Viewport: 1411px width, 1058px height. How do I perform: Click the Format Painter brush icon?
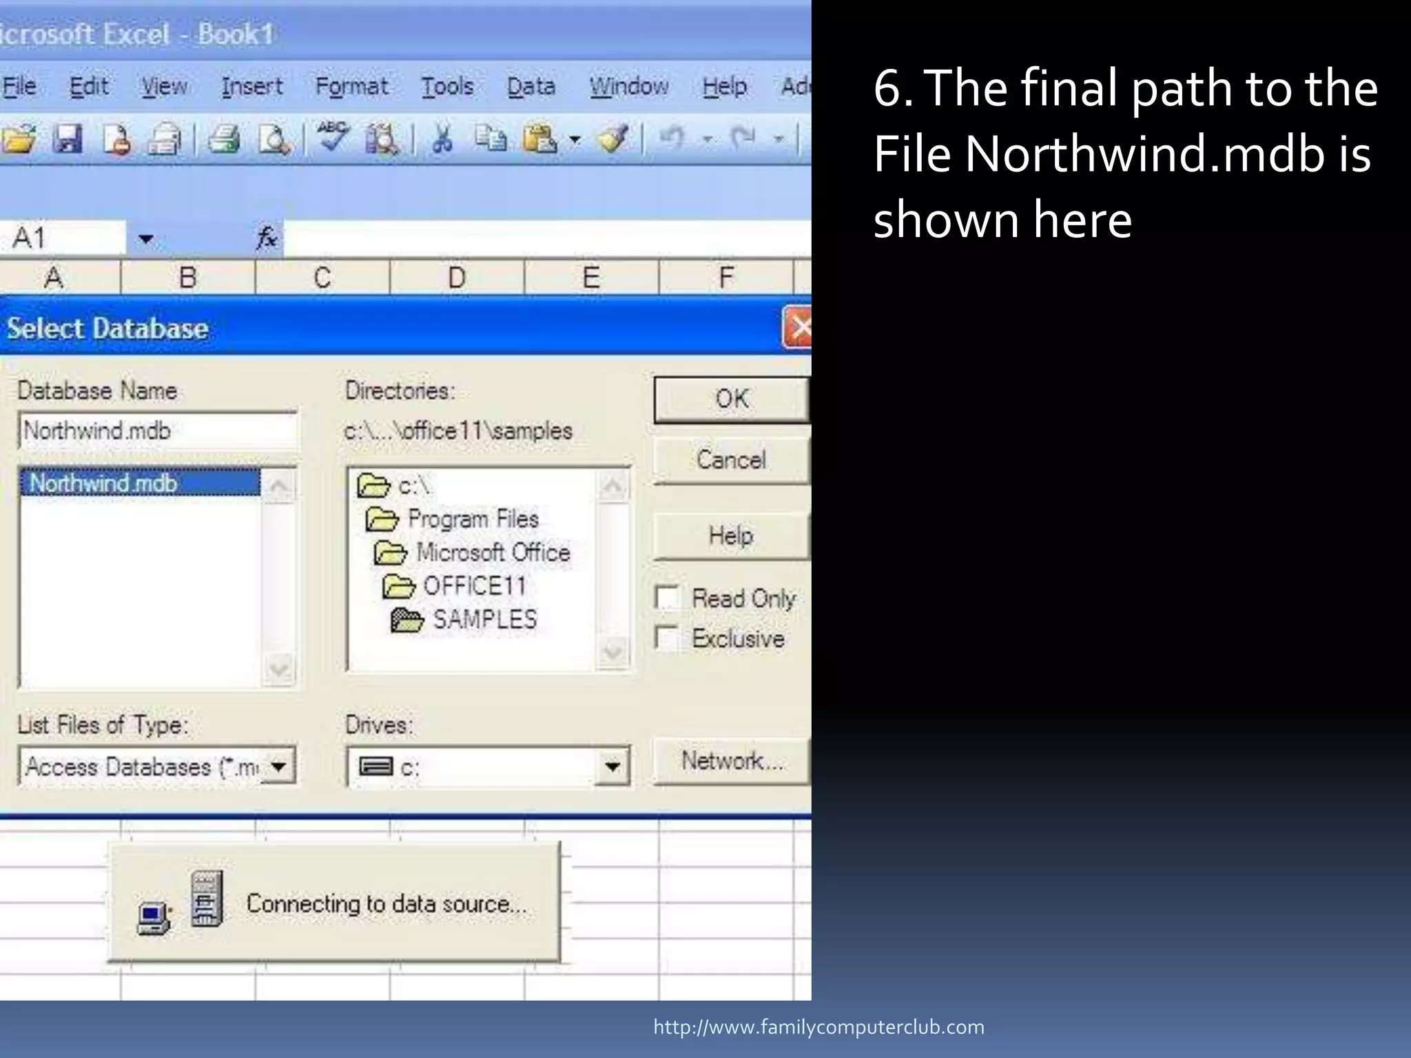click(612, 139)
